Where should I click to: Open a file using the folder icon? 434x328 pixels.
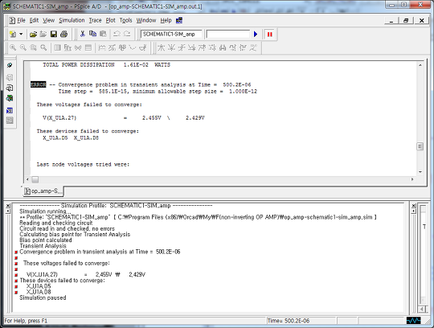[33, 34]
